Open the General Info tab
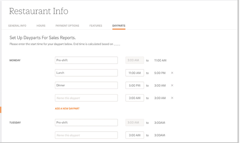This screenshot has width=240, height=143. tap(17, 26)
